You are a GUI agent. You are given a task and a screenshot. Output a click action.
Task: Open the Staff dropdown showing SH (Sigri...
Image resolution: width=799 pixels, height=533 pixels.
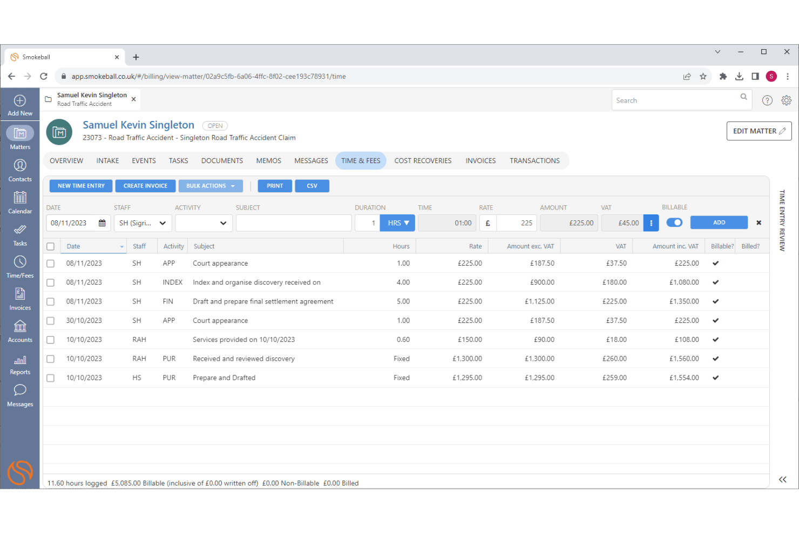[x=143, y=223]
